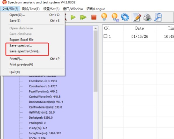Image resolution: width=174 pixels, height=139 pixels.
Task: Open settings with the blue gear icon
Action: coord(125,17)
